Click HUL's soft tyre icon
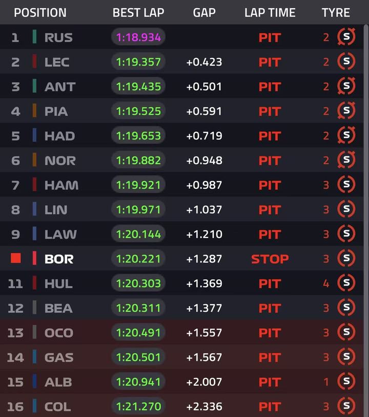The height and width of the screenshot is (417, 369). pos(346,283)
